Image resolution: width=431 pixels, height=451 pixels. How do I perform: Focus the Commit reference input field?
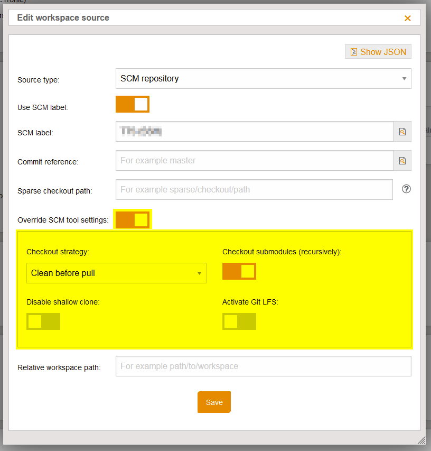point(254,161)
